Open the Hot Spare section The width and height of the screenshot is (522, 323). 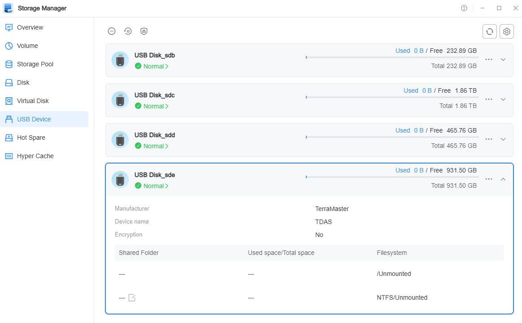[44, 138]
